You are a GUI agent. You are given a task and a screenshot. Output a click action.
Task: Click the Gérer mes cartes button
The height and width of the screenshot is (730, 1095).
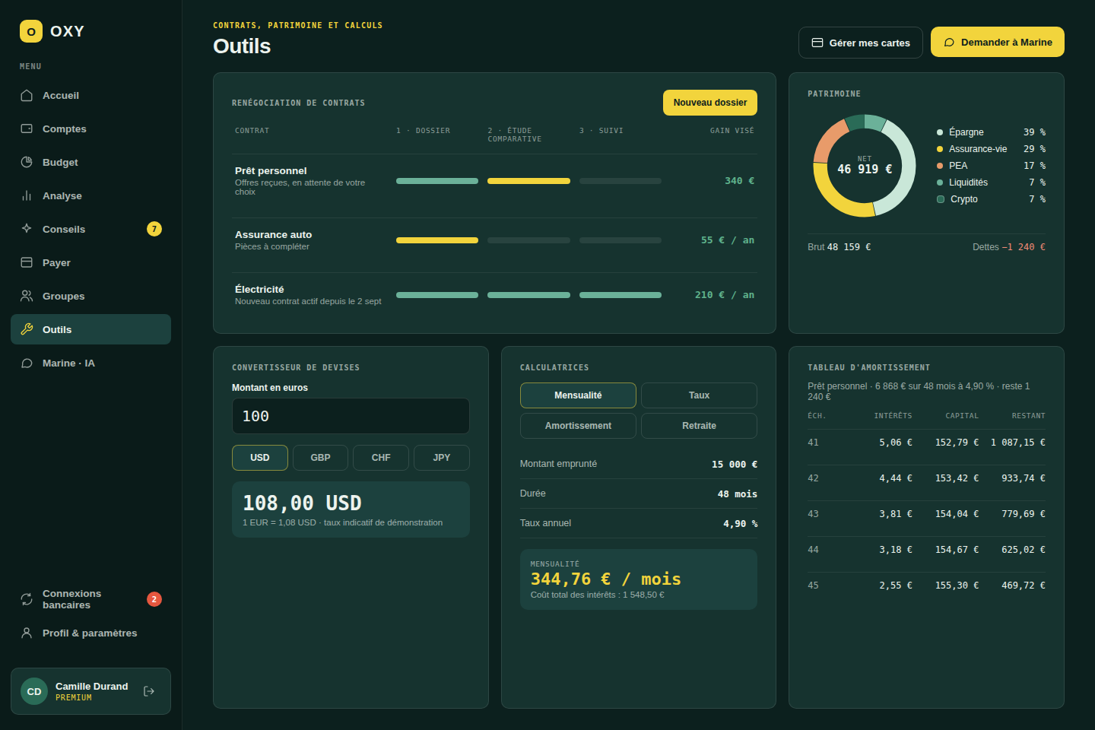(861, 43)
